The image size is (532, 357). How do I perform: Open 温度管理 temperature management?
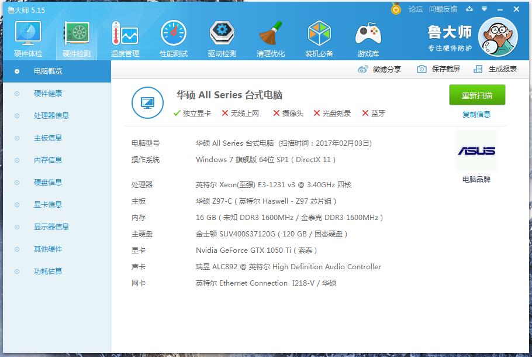125,39
